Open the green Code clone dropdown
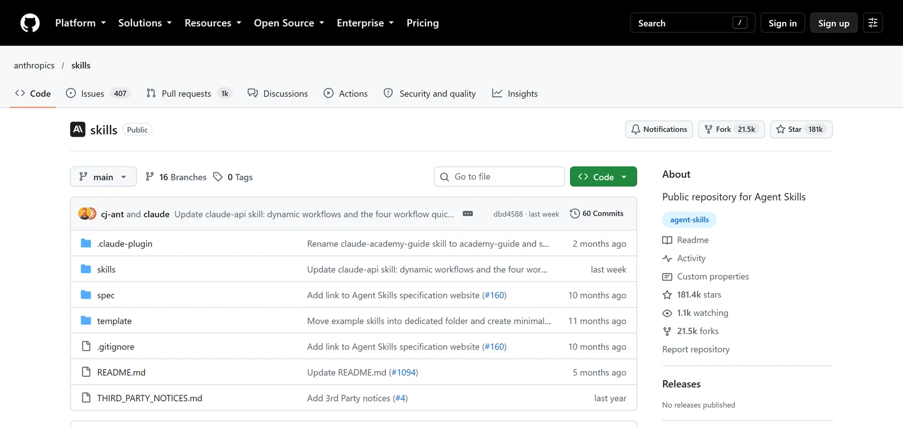The width and height of the screenshot is (903, 427). point(603,177)
